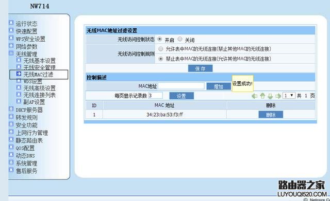Click the 设置 records button
330x201 pixels.
(181, 96)
